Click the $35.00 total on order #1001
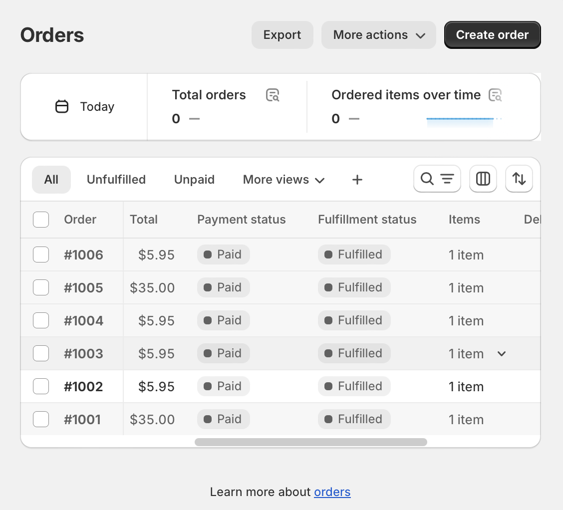 click(152, 420)
